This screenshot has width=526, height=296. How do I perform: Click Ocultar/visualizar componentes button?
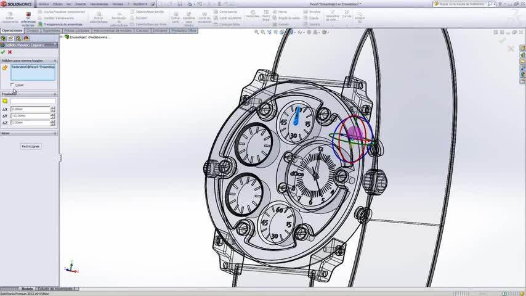tap(62, 12)
